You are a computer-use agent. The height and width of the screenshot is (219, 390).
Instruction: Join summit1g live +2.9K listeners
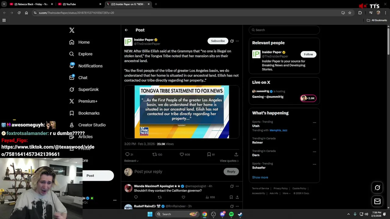coord(308,98)
